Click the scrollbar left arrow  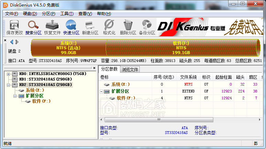(x=102, y=120)
